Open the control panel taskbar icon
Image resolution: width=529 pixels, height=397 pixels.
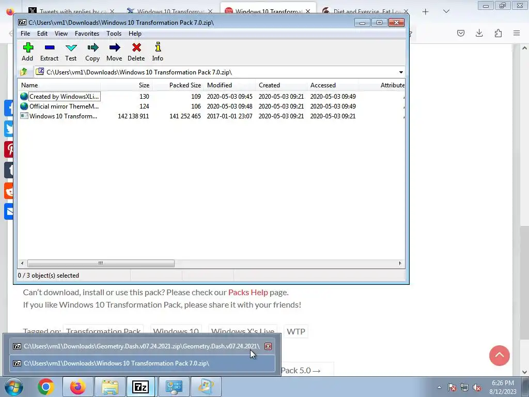point(174,387)
